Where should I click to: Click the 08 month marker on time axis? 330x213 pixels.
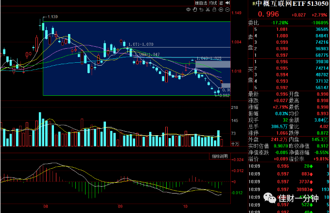46,207
